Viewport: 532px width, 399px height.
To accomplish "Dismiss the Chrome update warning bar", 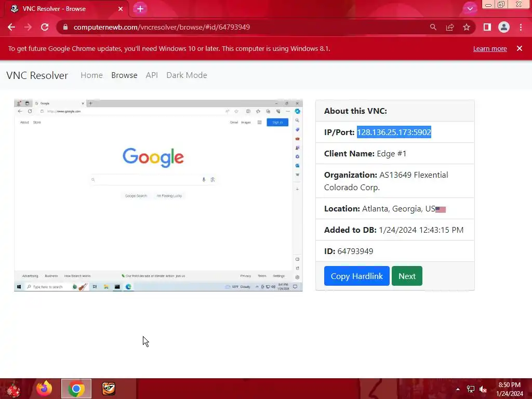I will click(520, 48).
